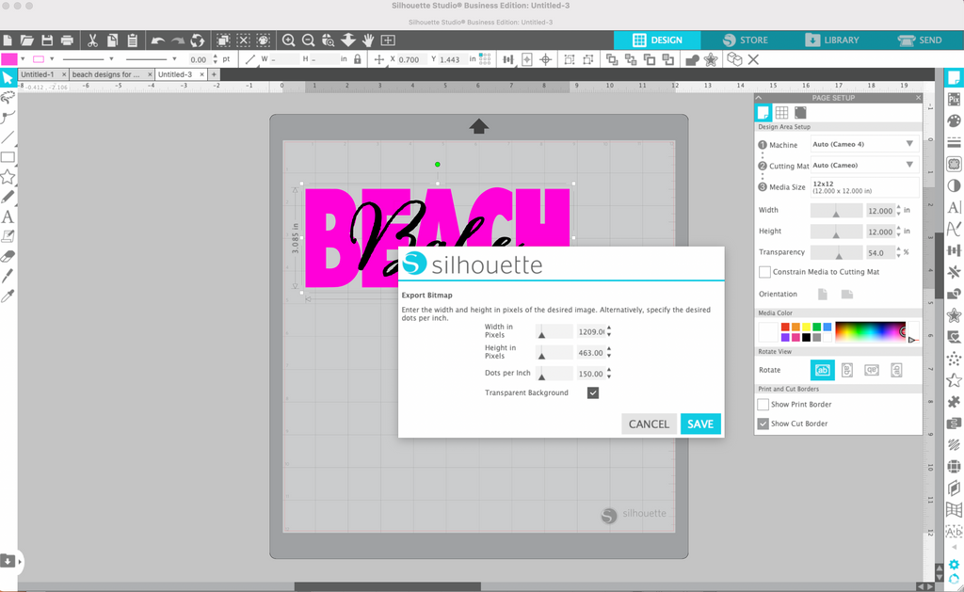Open the line color dropdown arrow
The height and width of the screenshot is (592, 964).
[52, 59]
